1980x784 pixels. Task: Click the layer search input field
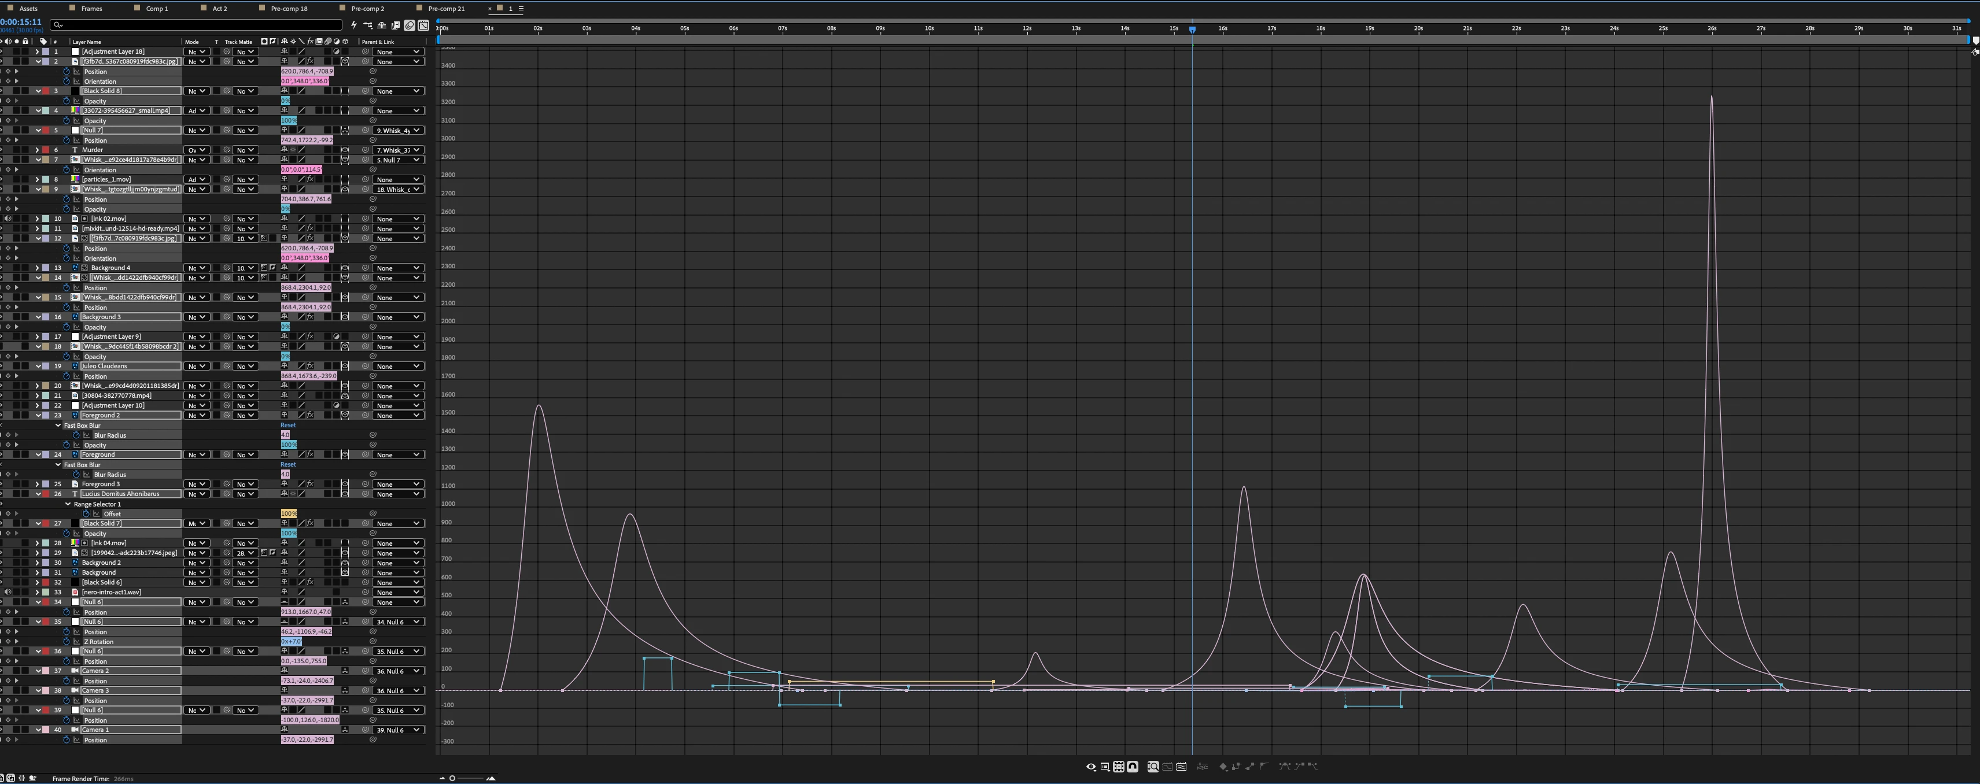(197, 25)
